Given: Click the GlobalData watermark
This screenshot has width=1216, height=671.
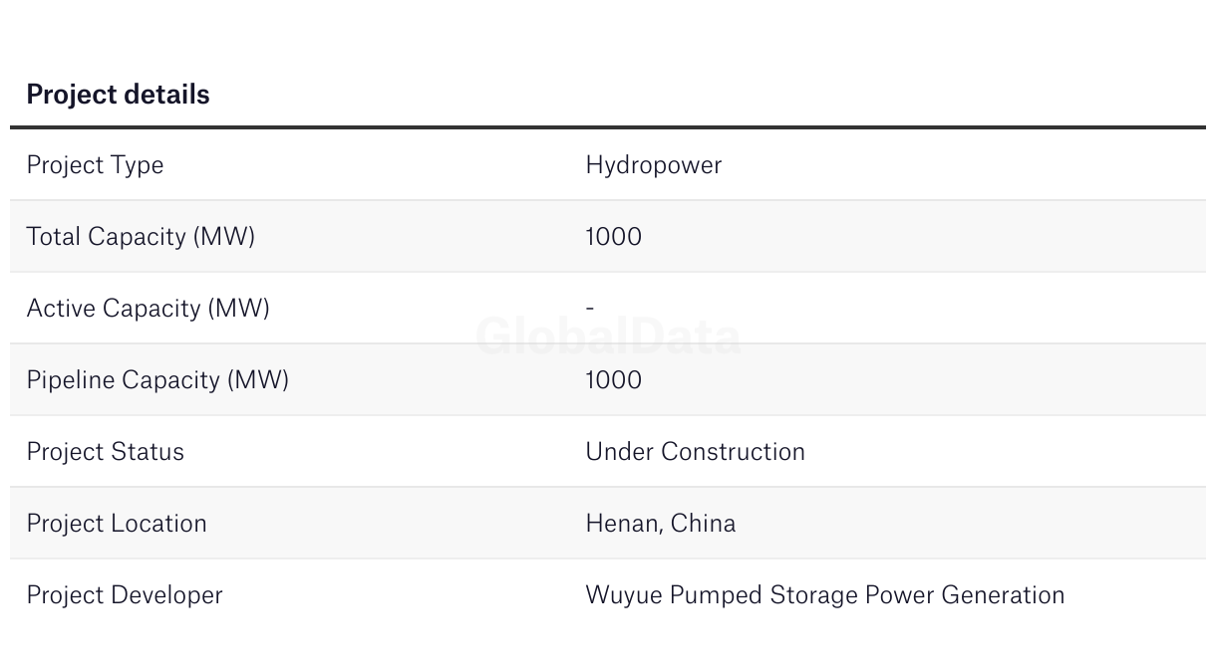Looking at the screenshot, I should 608,336.
